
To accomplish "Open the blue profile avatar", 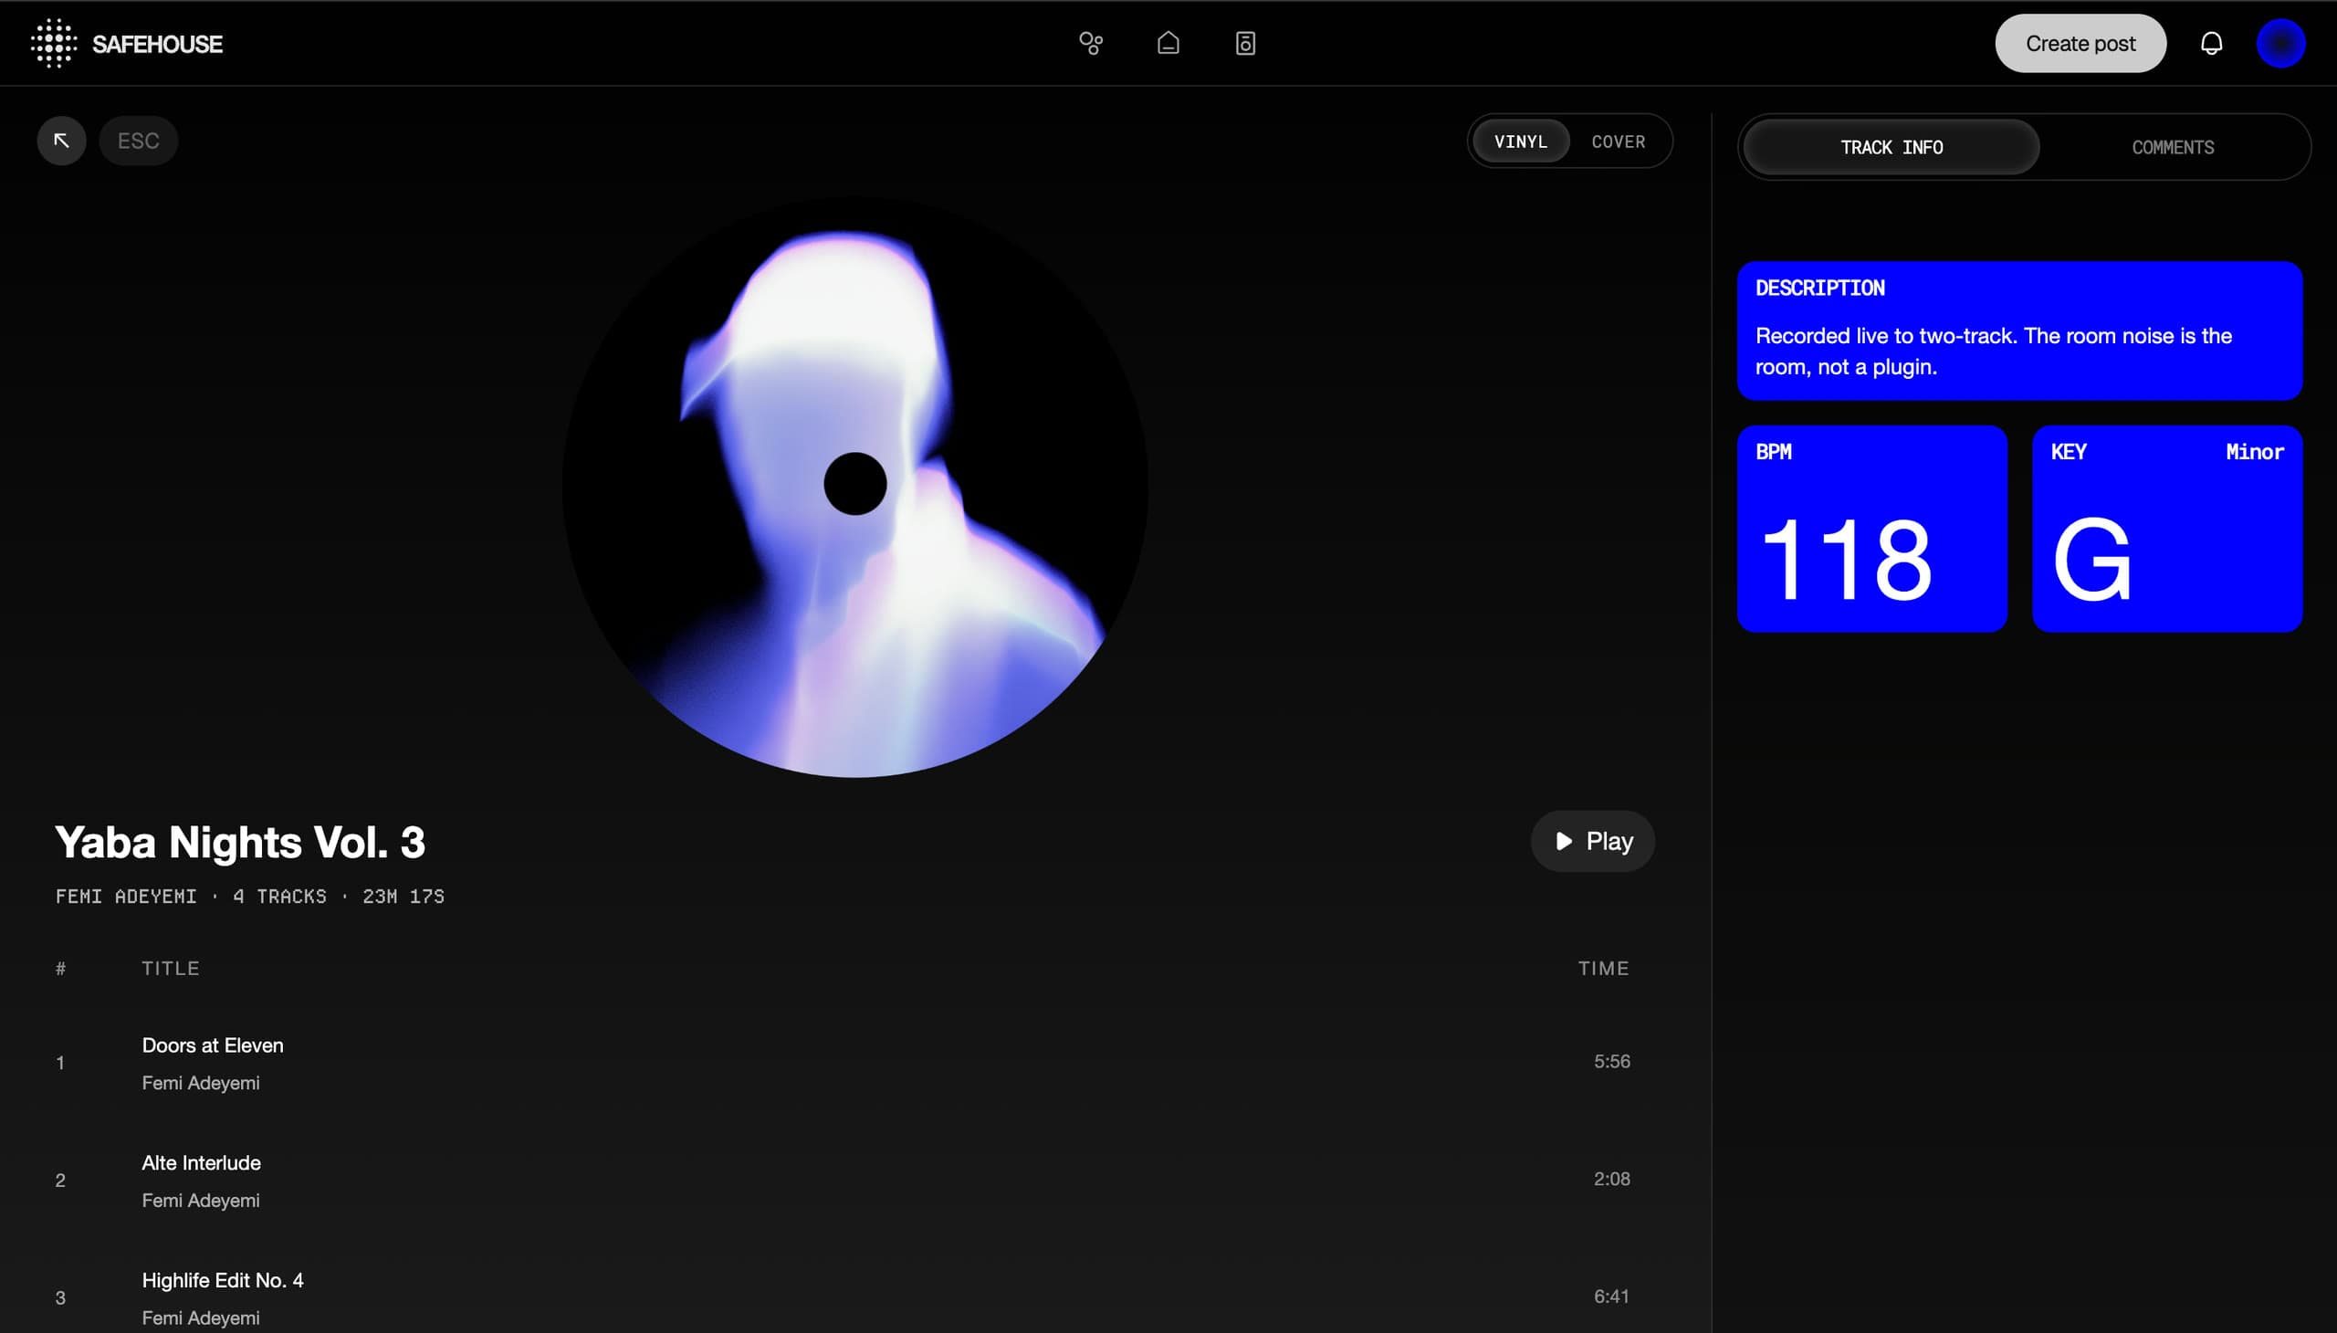I will pyautogui.click(x=2280, y=43).
